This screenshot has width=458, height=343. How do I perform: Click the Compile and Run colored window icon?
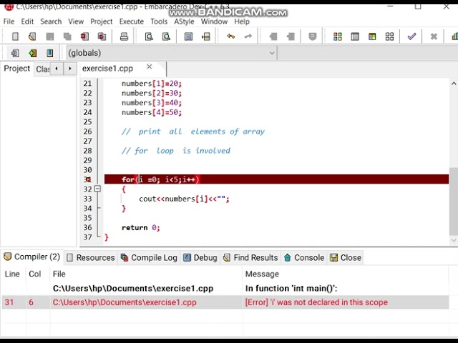point(372,36)
